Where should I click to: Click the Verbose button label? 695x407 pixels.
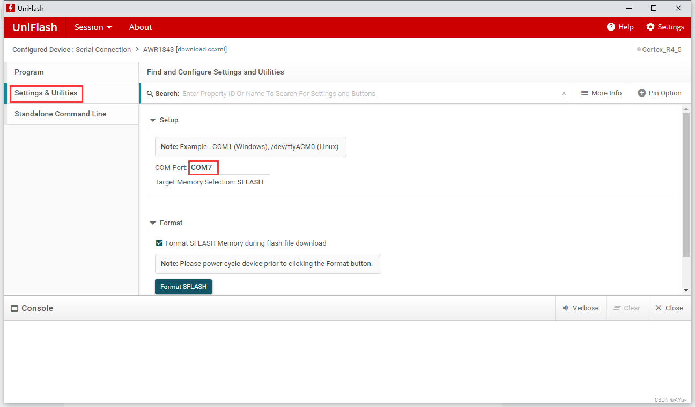586,308
